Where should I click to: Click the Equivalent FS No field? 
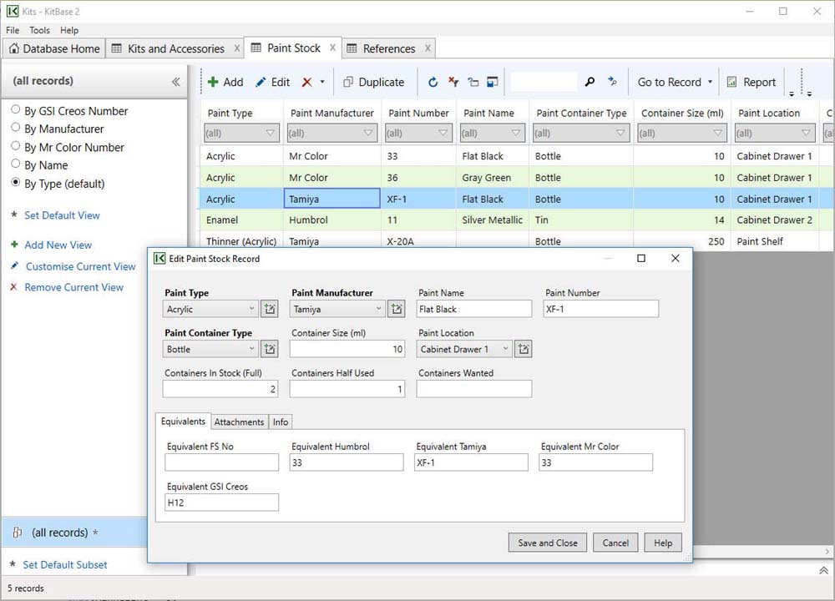(x=221, y=462)
